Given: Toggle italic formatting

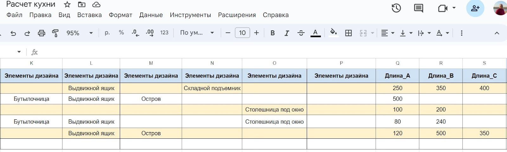Looking at the screenshot, I should (x=286, y=33).
